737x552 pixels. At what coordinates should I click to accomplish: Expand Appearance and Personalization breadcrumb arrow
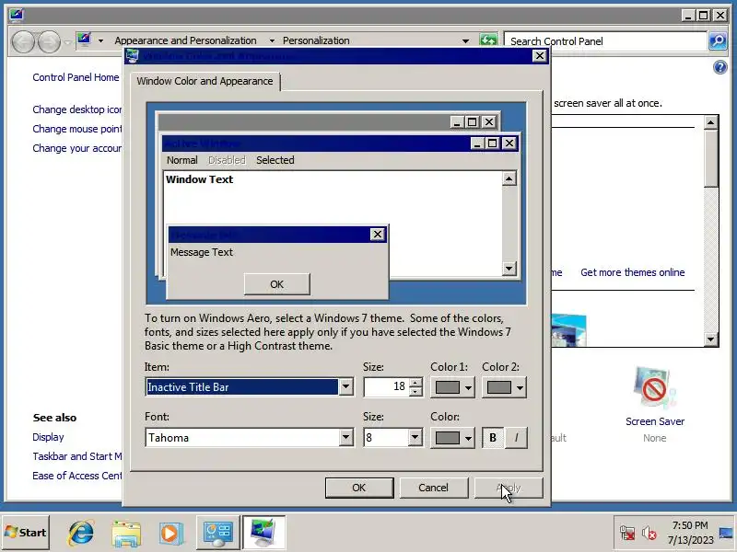click(x=272, y=40)
